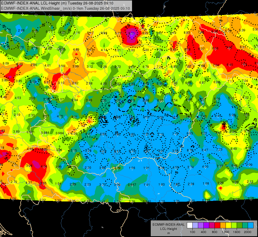The image size is (258, 237).
Task: Click the wind shear value 3.74
Action: pos(191,167)
